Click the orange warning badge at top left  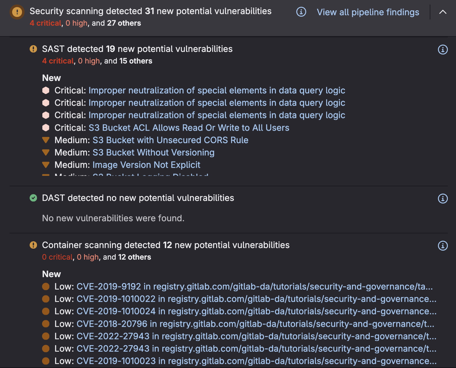pyautogui.click(x=17, y=12)
